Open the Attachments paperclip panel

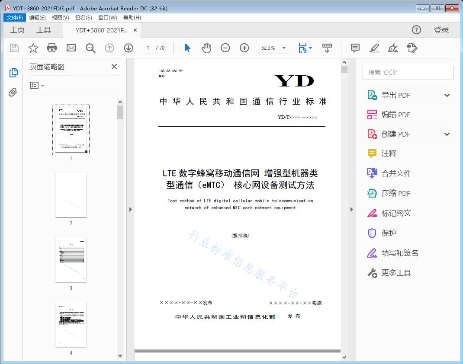tap(13, 91)
